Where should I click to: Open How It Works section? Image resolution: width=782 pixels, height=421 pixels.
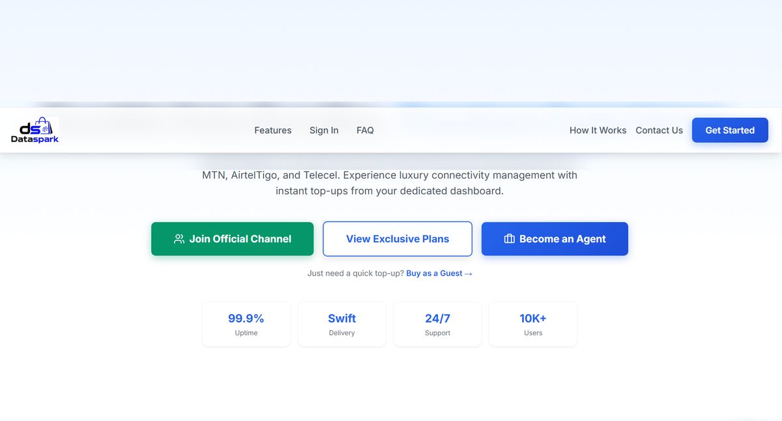click(598, 130)
